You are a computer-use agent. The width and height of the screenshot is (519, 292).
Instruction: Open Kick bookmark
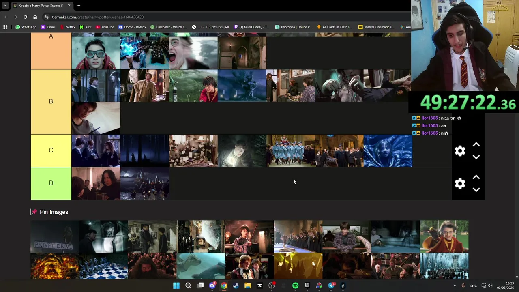(86, 27)
